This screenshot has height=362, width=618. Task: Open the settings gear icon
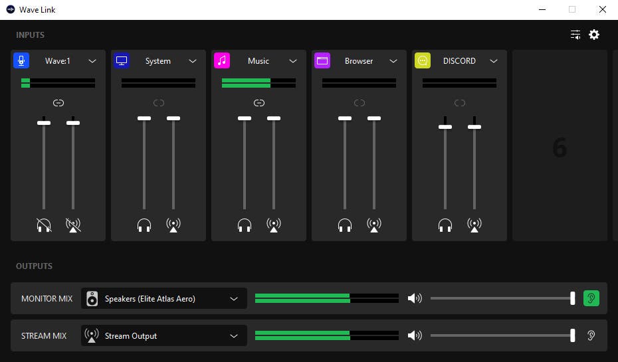[x=594, y=35]
